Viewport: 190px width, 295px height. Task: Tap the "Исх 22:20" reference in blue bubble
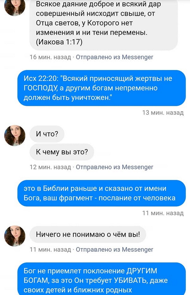pos(41,79)
